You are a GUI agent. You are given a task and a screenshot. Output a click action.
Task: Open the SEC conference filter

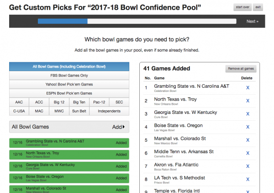pyautogui.click(x=119, y=102)
